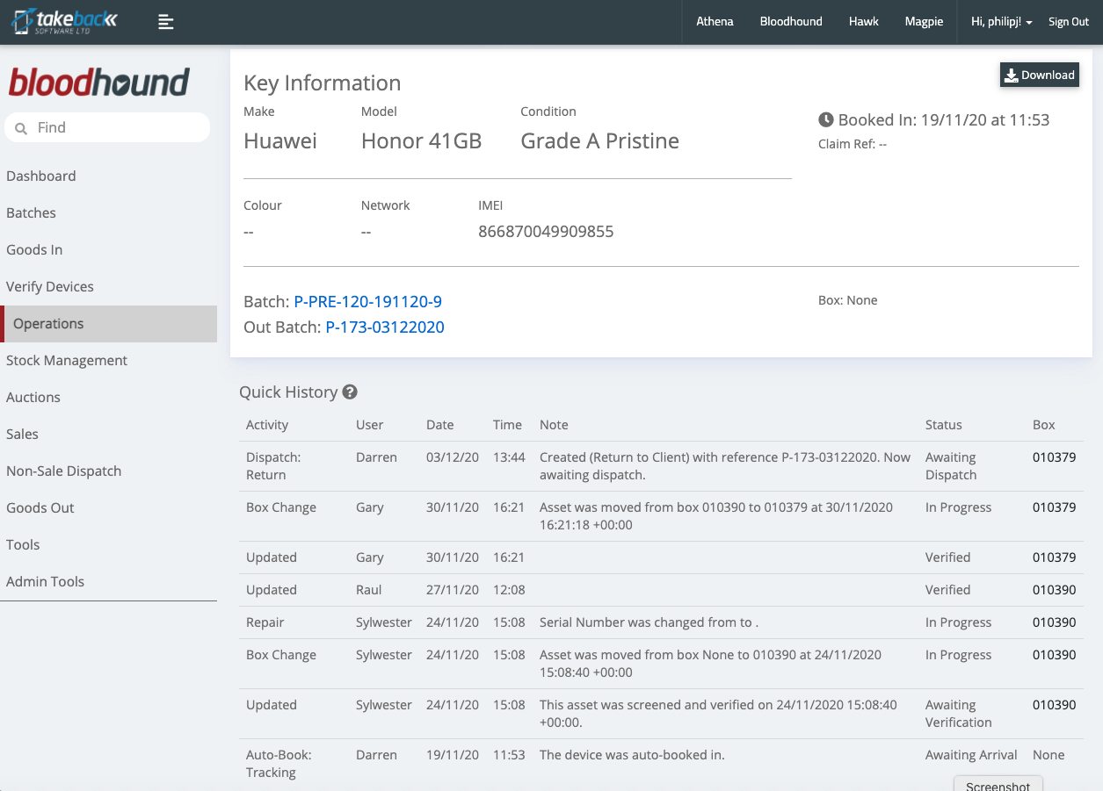This screenshot has height=791, width=1103.
Task: Sign out of the account
Action: click(x=1069, y=22)
